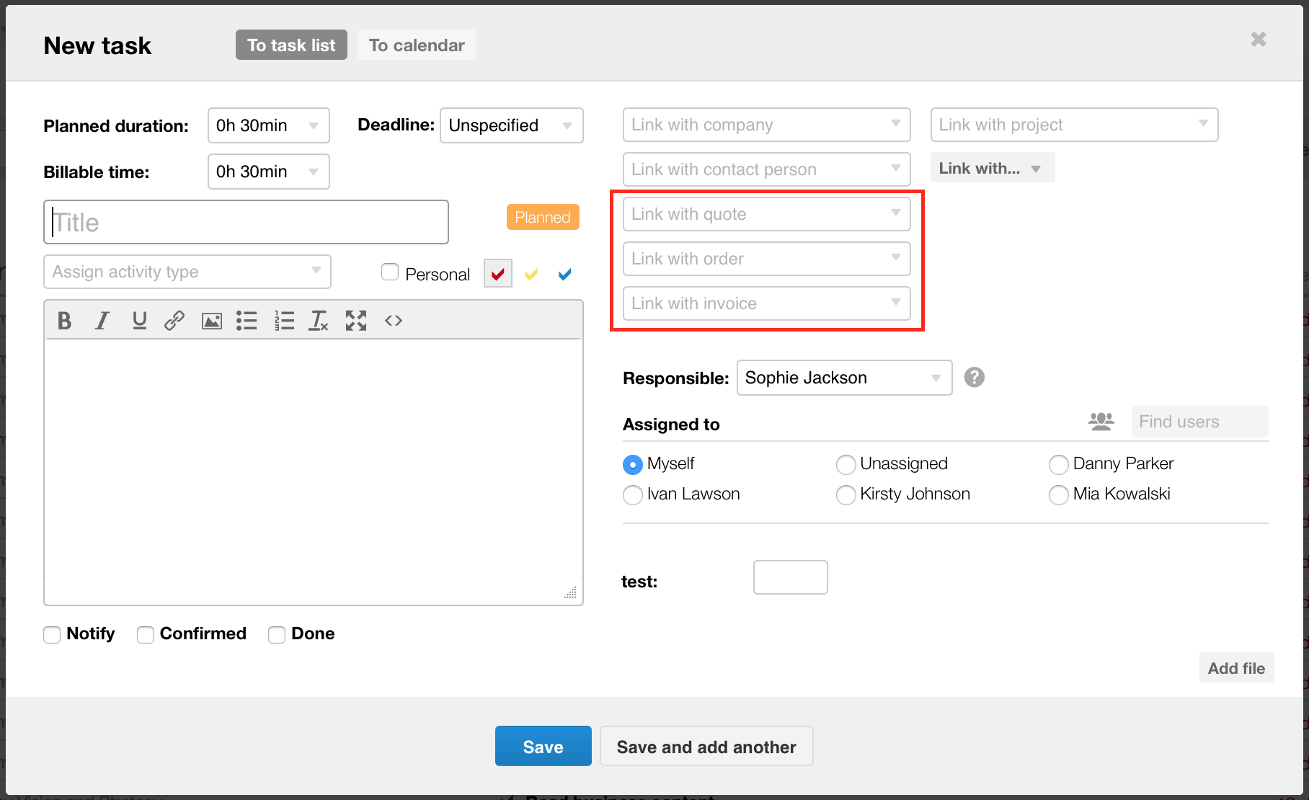
Task: Mark the task as Done
Action: [x=277, y=634]
